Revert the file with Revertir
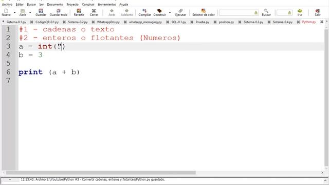Viewport: 329px width, 185px height. click(79, 12)
